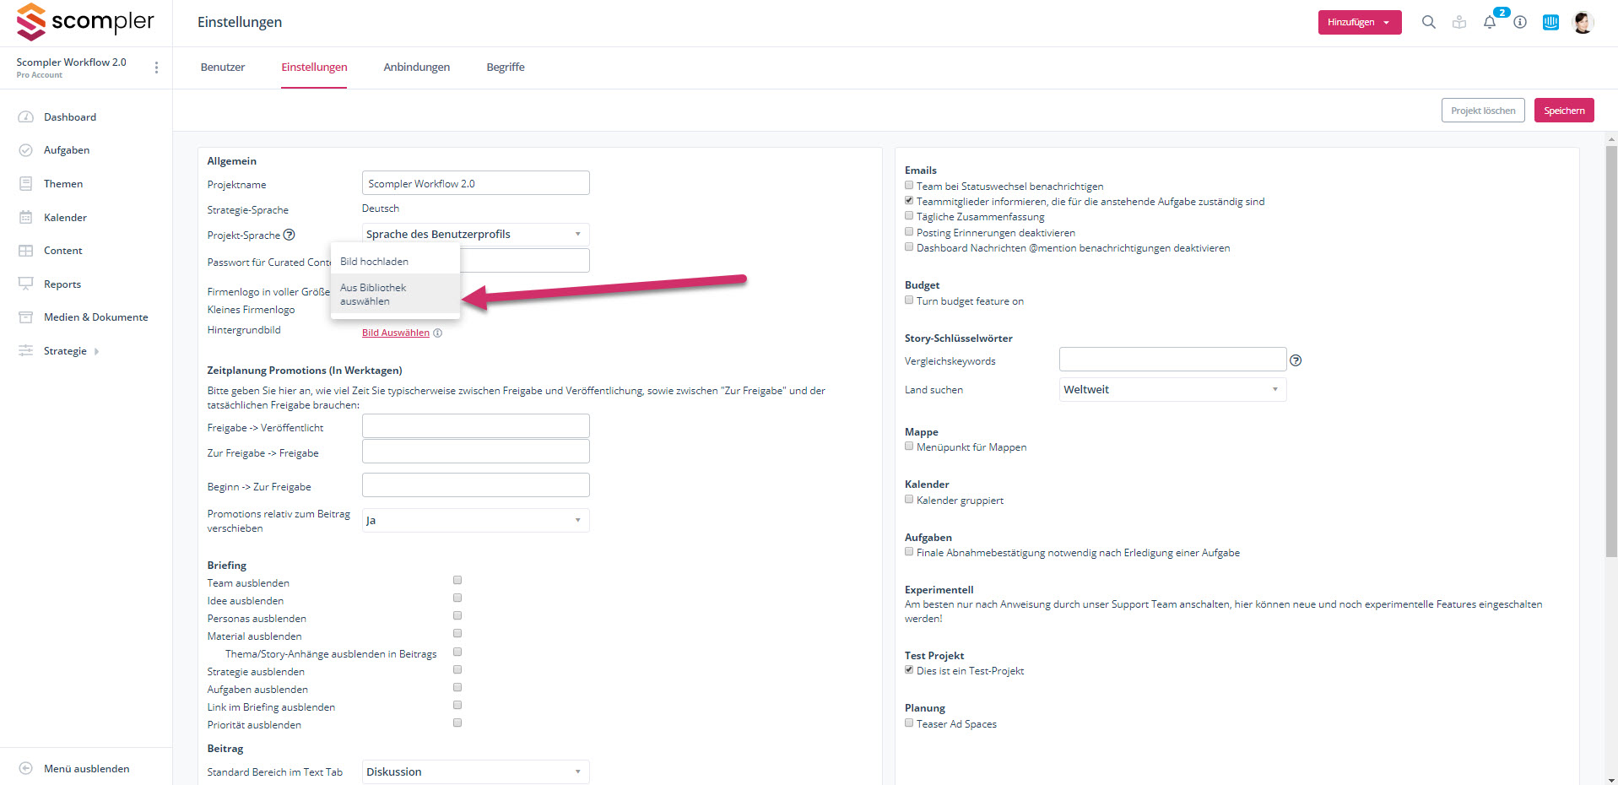Open the Projekt-Sprache dropdown
The width and height of the screenshot is (1618, 785).
tap(475, 235)
